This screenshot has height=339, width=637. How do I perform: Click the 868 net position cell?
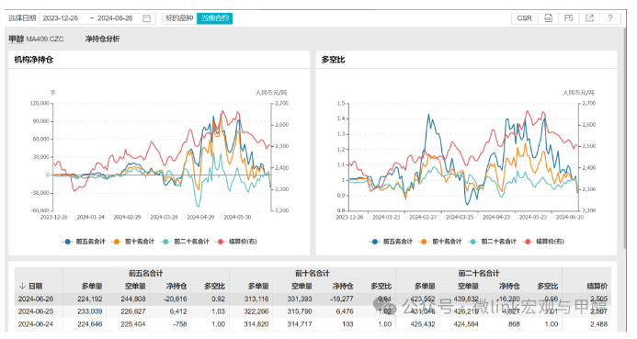point(514,324)
